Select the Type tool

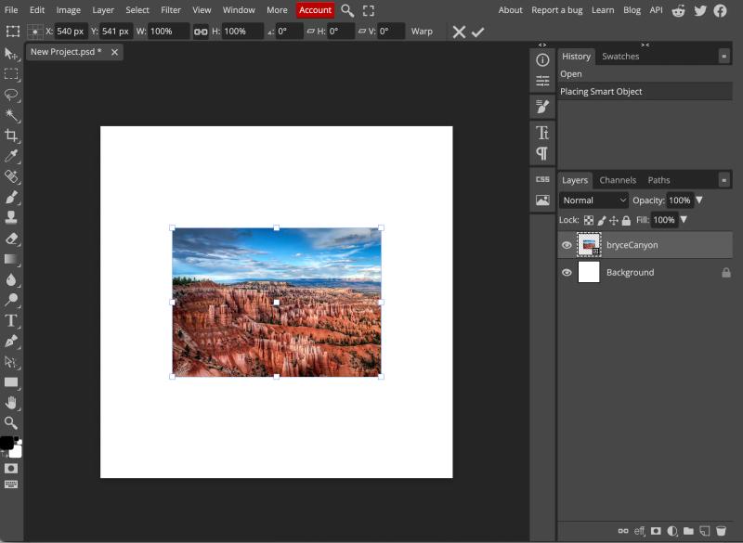pyautogui.click(x=11, y=320)
